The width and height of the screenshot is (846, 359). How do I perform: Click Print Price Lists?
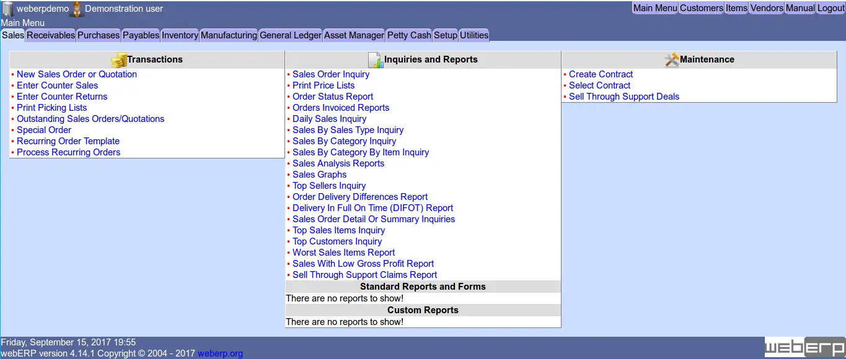pos(324,85)
